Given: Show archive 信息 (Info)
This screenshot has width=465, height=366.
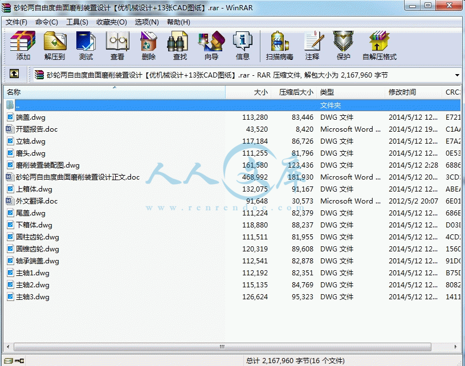Looking at the screenshot, I should tap(243, 46).
